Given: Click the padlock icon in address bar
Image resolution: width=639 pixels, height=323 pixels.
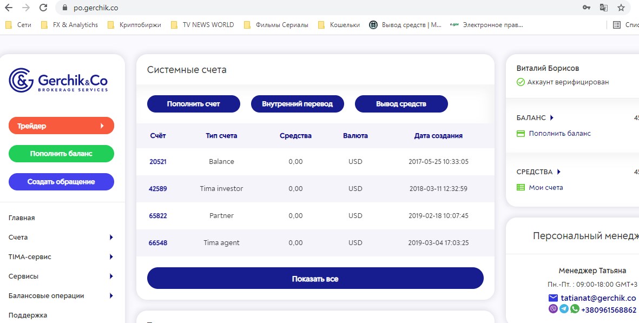Looking at the screenshot, I should tap(64, 8).
